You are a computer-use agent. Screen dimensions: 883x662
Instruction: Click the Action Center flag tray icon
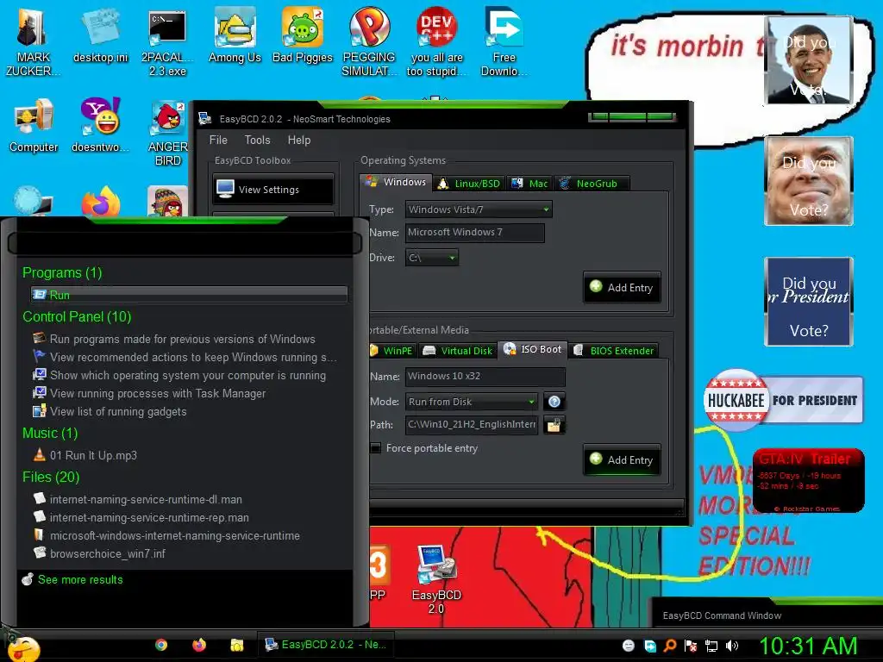(691, 646)
